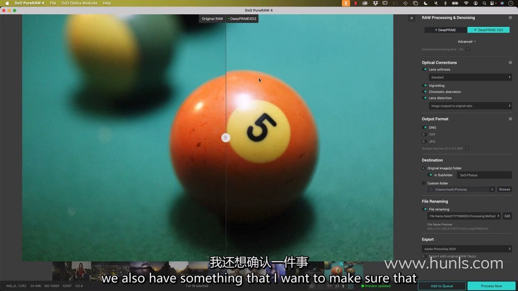Open the Adobe Photoshop 2024 export dropdown
This screenshot has width=518, height=291.
467,249
